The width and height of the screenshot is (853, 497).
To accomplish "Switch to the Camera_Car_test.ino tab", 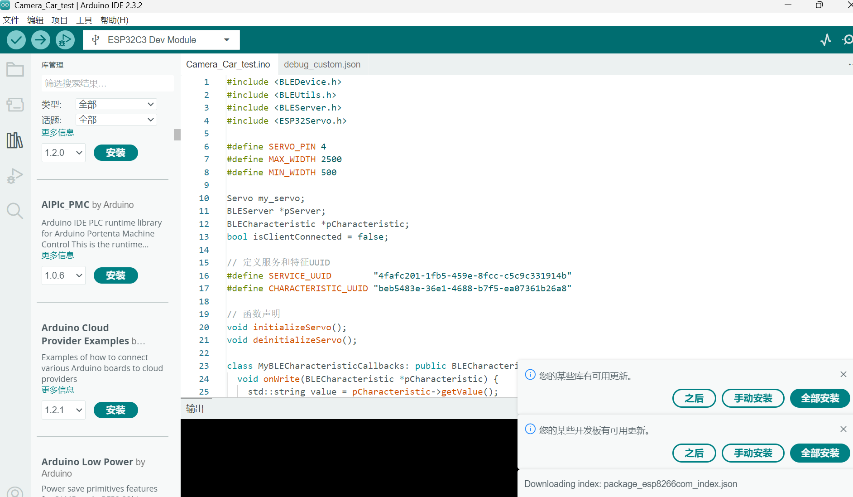I will pyautogui.click(x=228, y=64).
